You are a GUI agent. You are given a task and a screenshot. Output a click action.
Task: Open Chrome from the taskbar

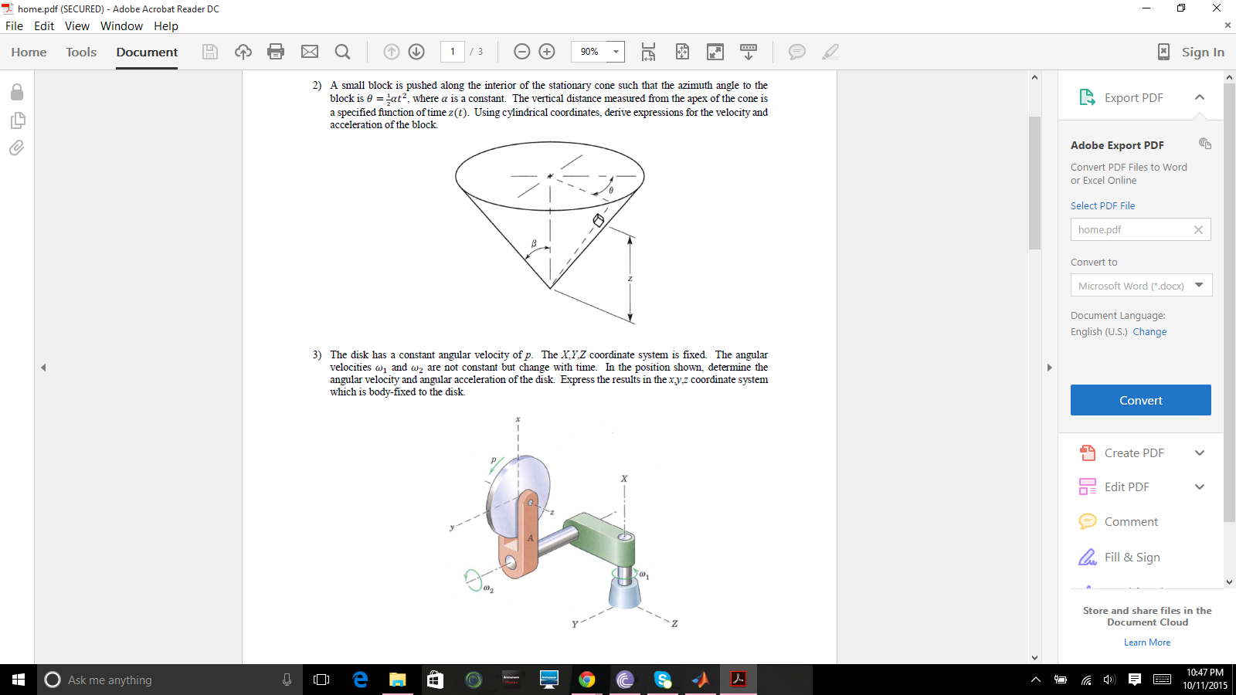click(x=587, y=680)
